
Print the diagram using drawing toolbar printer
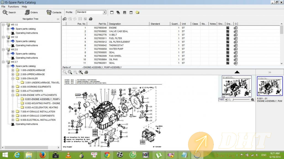(x=86, y=72)
